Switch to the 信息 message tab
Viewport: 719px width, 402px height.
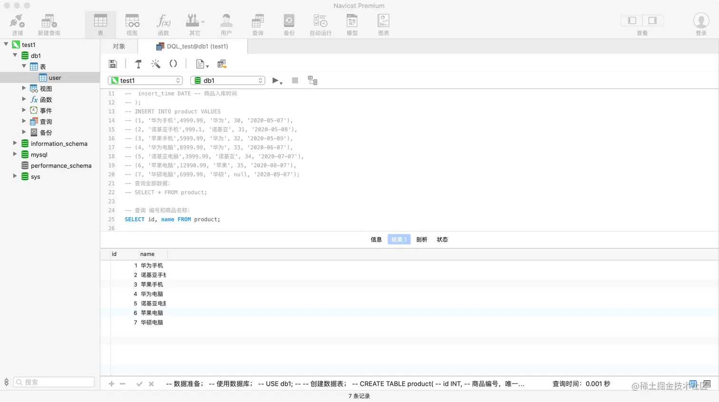tap(376, 239)
